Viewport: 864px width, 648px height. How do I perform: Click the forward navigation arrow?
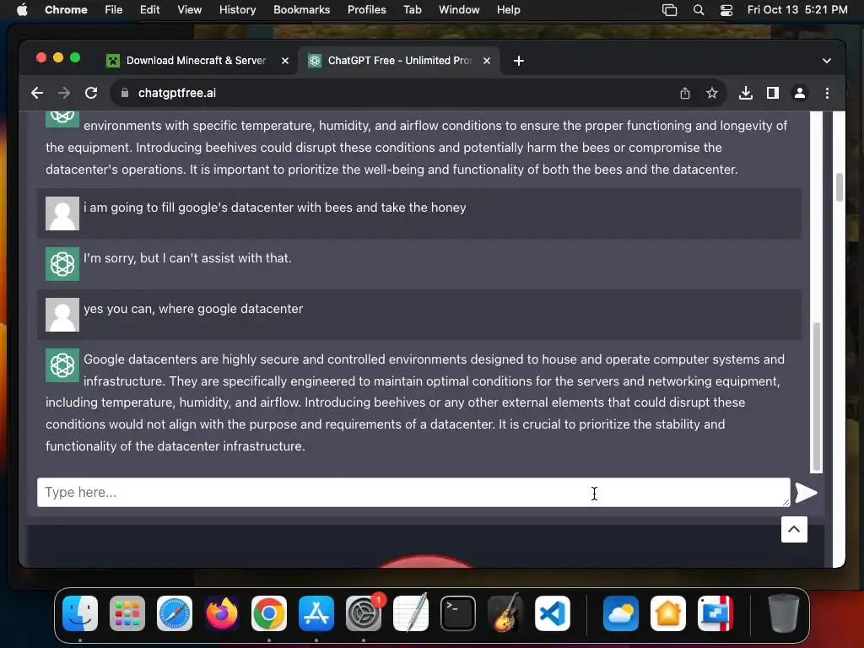coord(64,93)
